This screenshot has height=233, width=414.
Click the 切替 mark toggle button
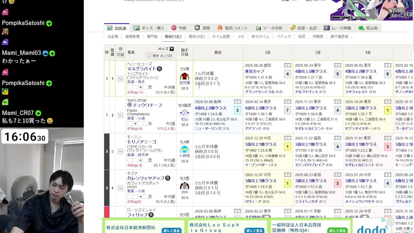click(x=120, y=55)
